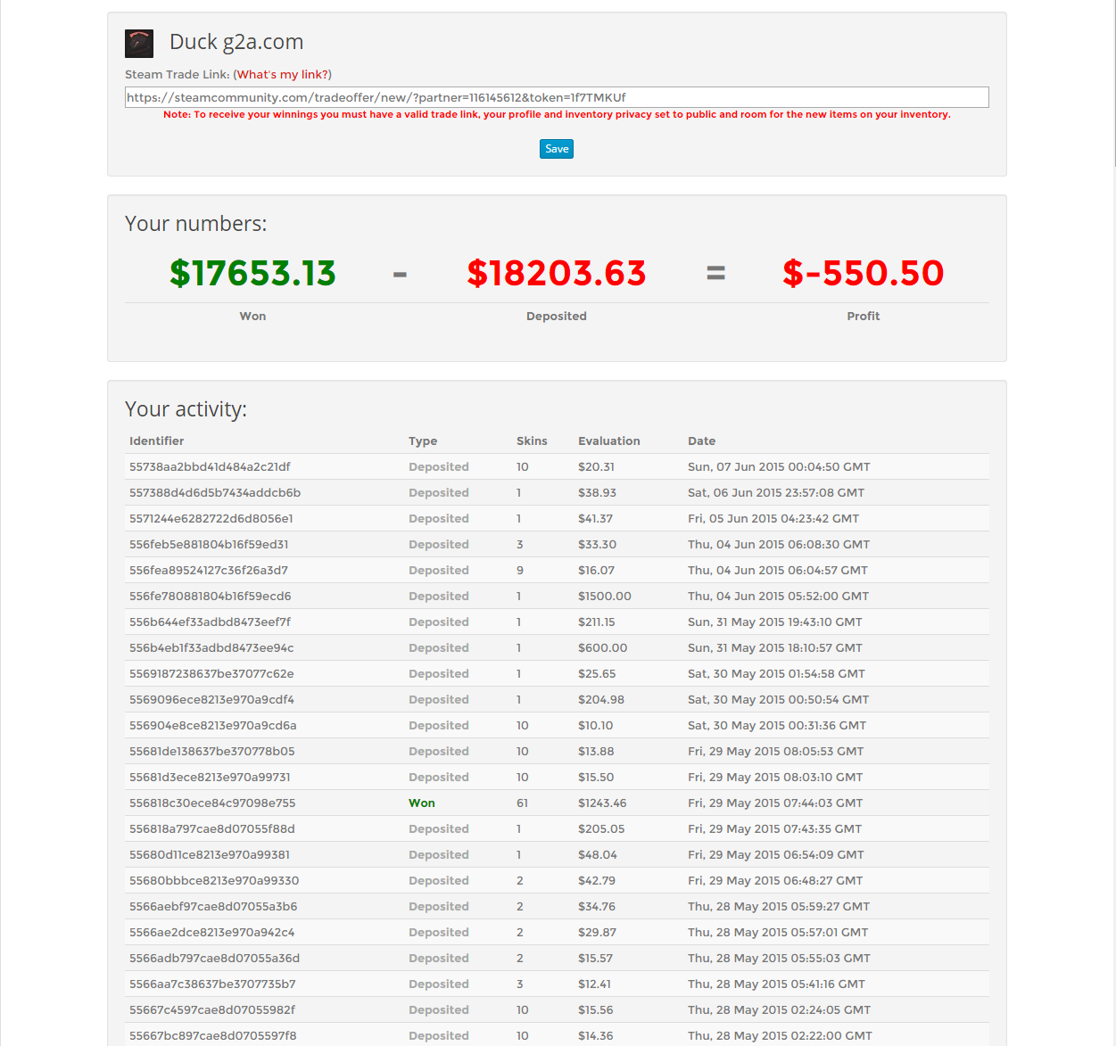1116x1046 pixels.
Task: Click the Date column header
Action: [x=702, y=441]
